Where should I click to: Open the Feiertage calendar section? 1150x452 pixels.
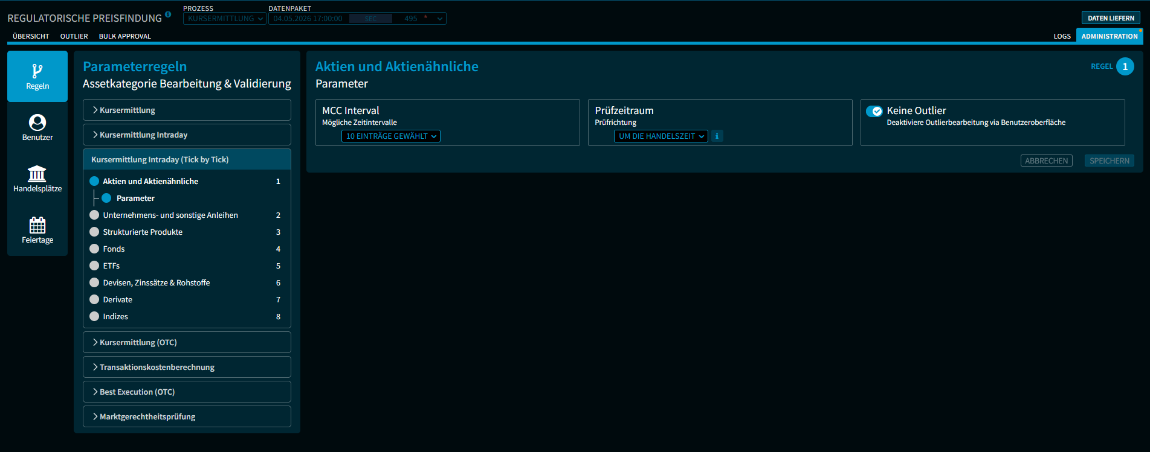(37, 231)
